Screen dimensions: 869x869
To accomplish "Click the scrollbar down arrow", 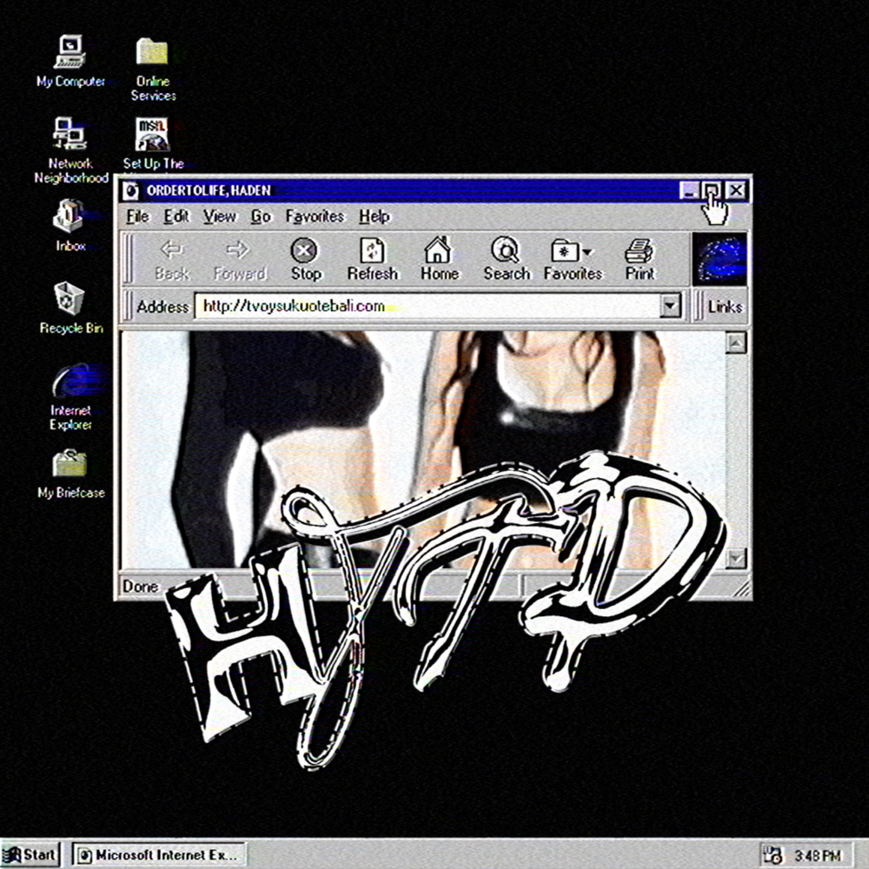I will 736,558.
